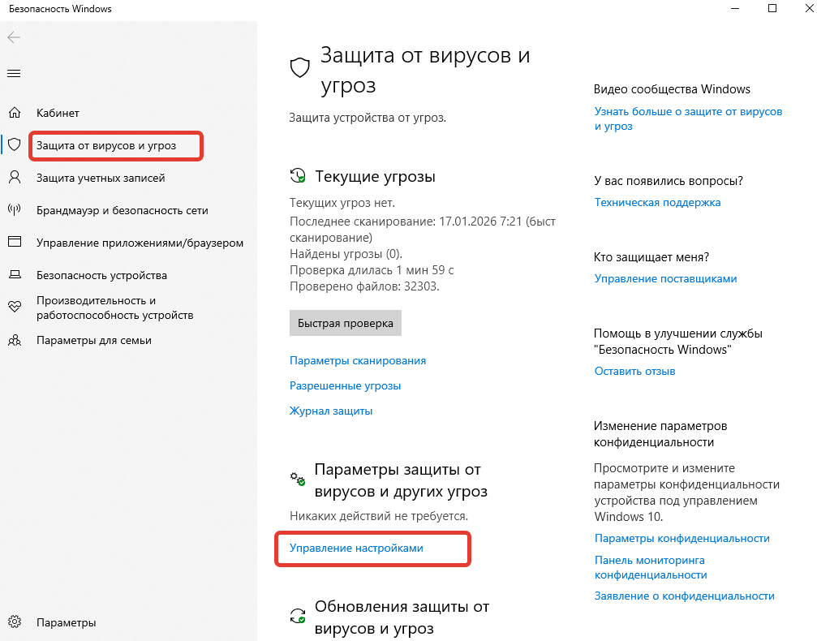Viewport: 817px width, 641px height.
Task: Click the device security laptop icon
Action: (x=14, y=275)
